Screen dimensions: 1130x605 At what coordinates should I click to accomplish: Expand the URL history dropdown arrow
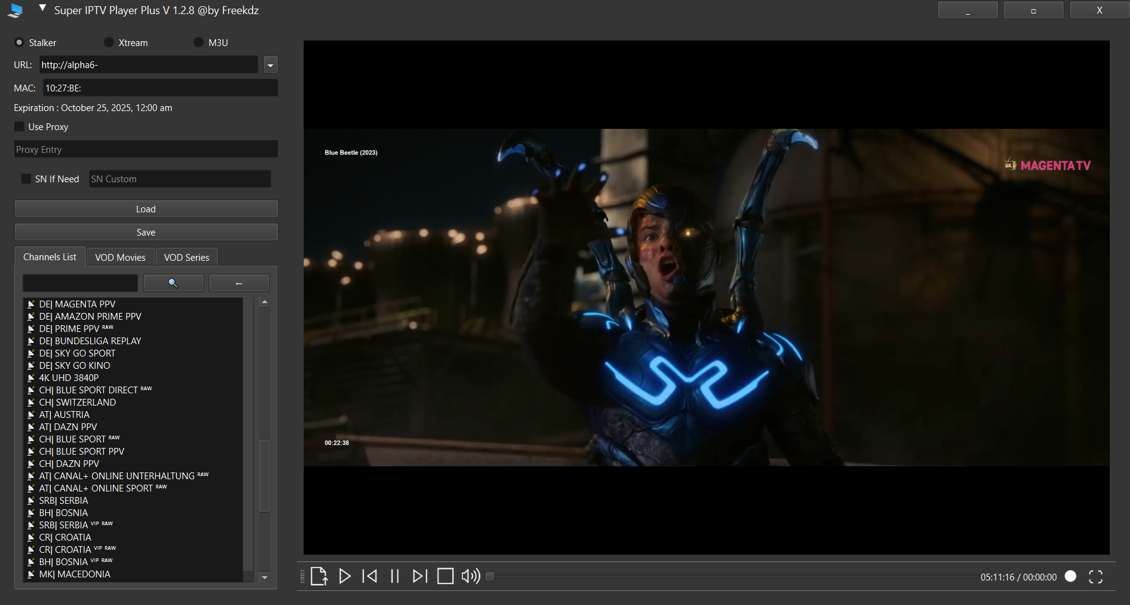pos(271,65)
